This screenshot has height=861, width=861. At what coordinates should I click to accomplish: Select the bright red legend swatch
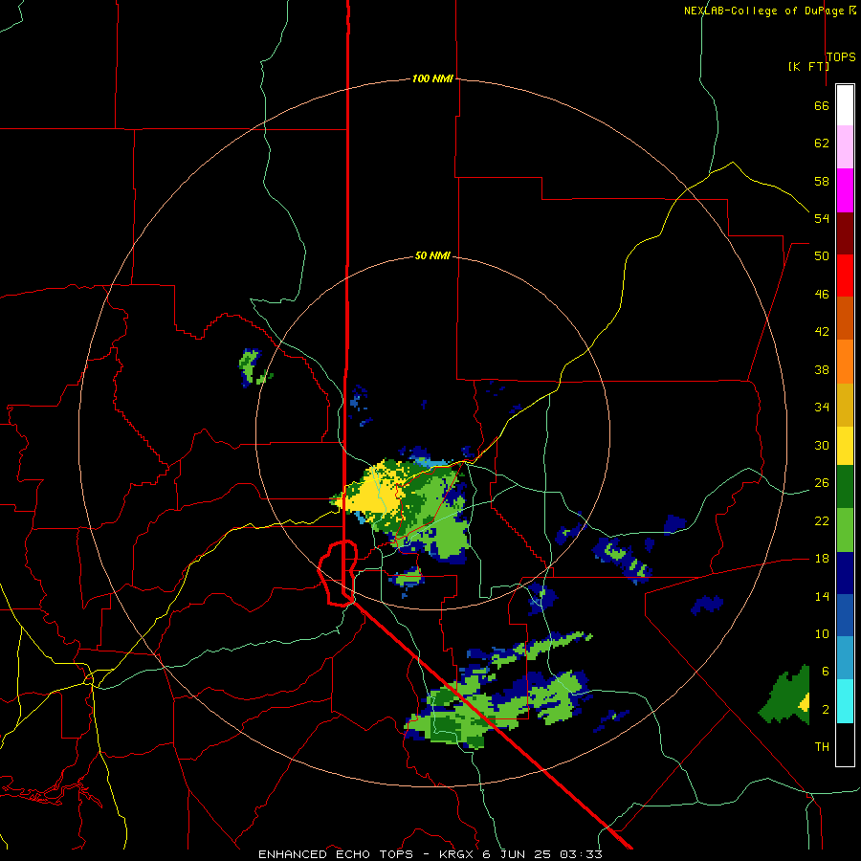(845, 276)
